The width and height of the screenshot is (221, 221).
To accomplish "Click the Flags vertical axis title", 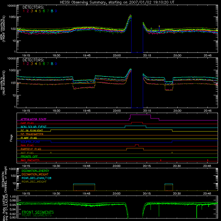I will tap(11, 138).
